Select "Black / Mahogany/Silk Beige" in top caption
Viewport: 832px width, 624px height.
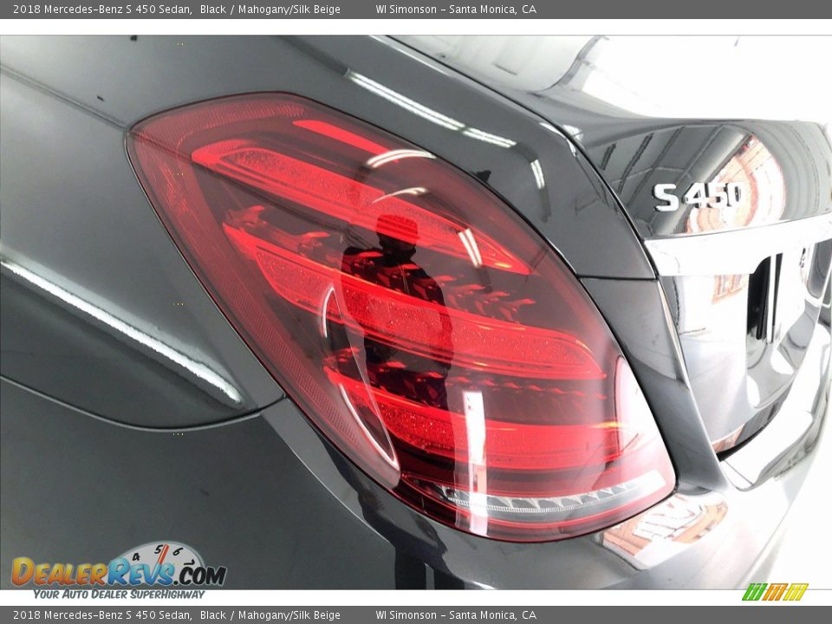point(270,9)
